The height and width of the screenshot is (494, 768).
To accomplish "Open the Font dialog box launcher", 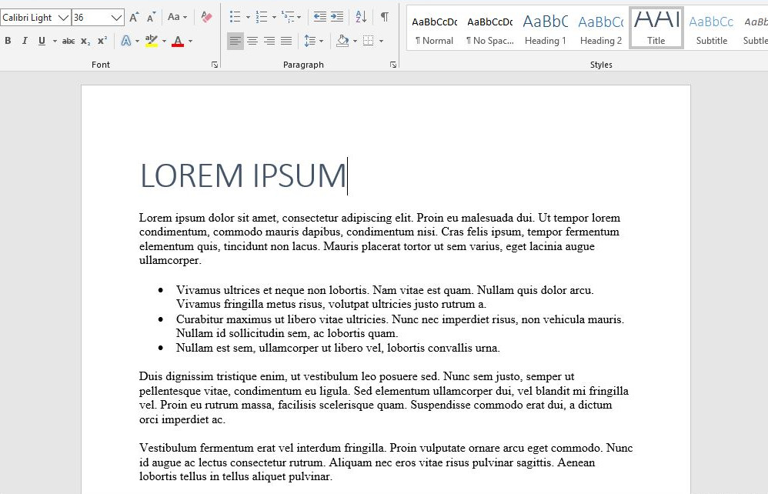I will [x=215, y=65].
